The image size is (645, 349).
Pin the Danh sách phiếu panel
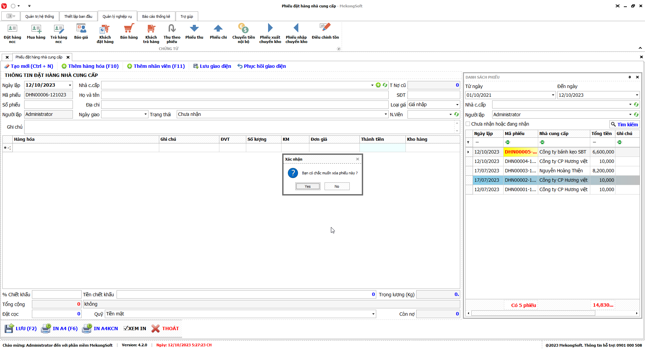coord(630,77)
